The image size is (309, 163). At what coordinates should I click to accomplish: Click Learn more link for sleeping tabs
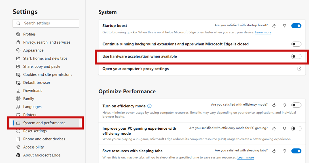click(x=245, y=157)
